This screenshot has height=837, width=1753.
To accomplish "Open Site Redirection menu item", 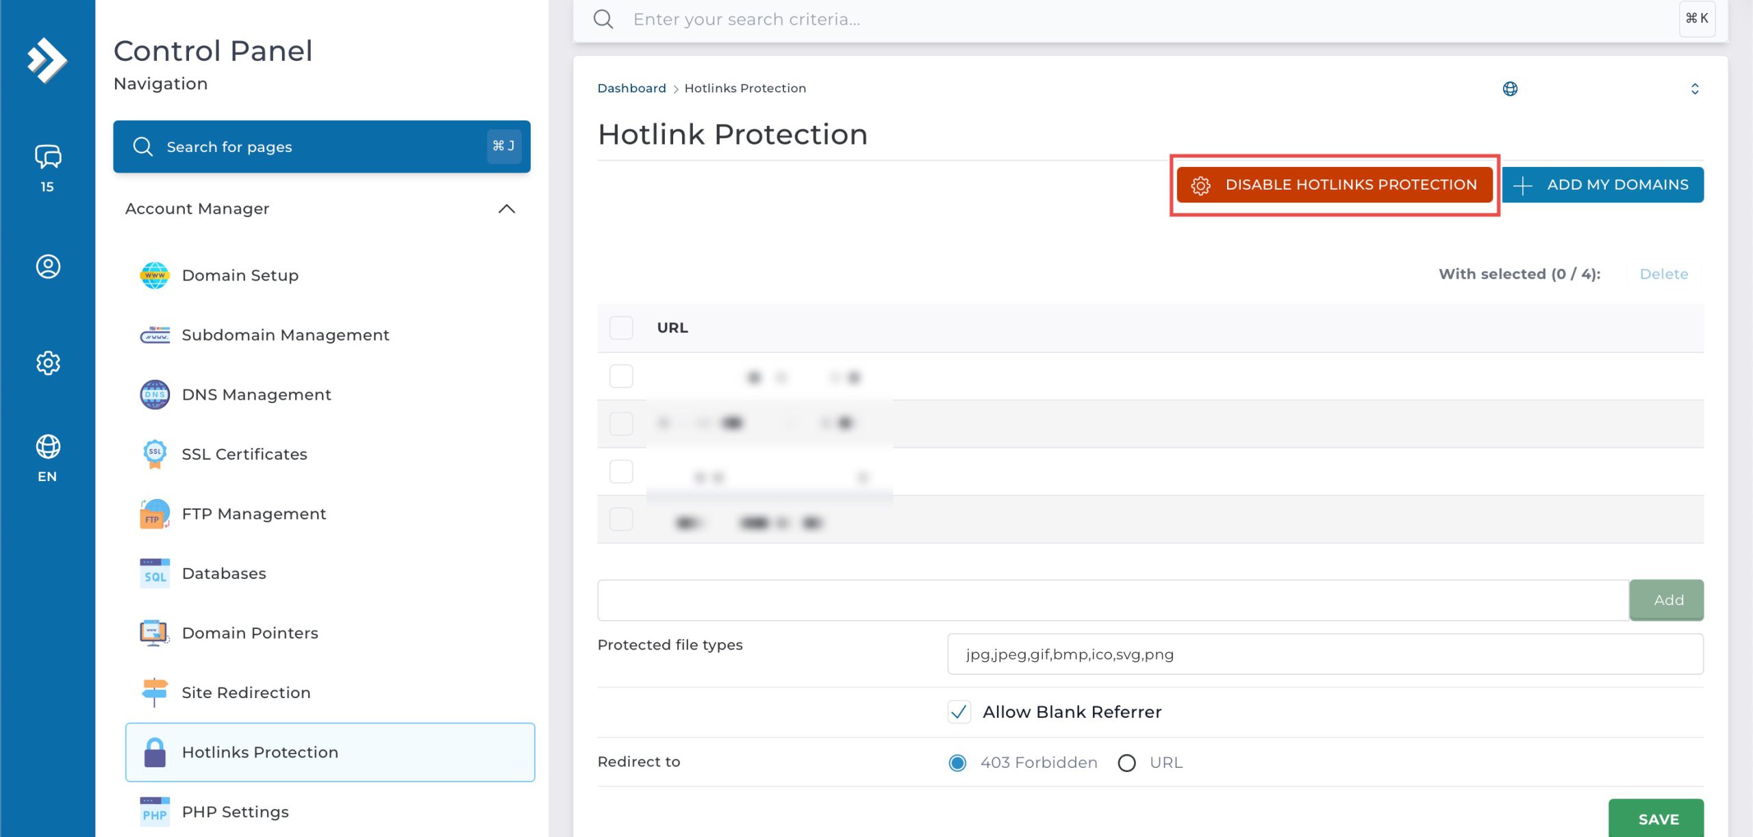I will [x=246, y=693].
